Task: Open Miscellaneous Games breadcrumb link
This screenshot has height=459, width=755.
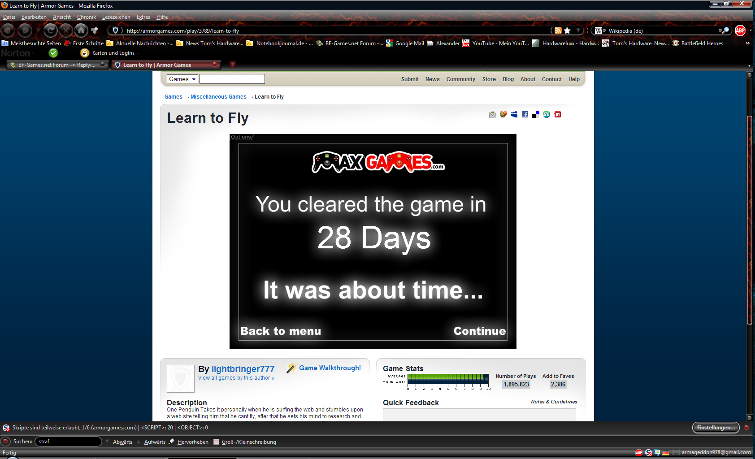Action: pos(218,97)
